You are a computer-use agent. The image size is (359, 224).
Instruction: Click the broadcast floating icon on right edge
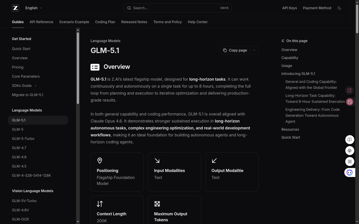[x=349, y=150]
